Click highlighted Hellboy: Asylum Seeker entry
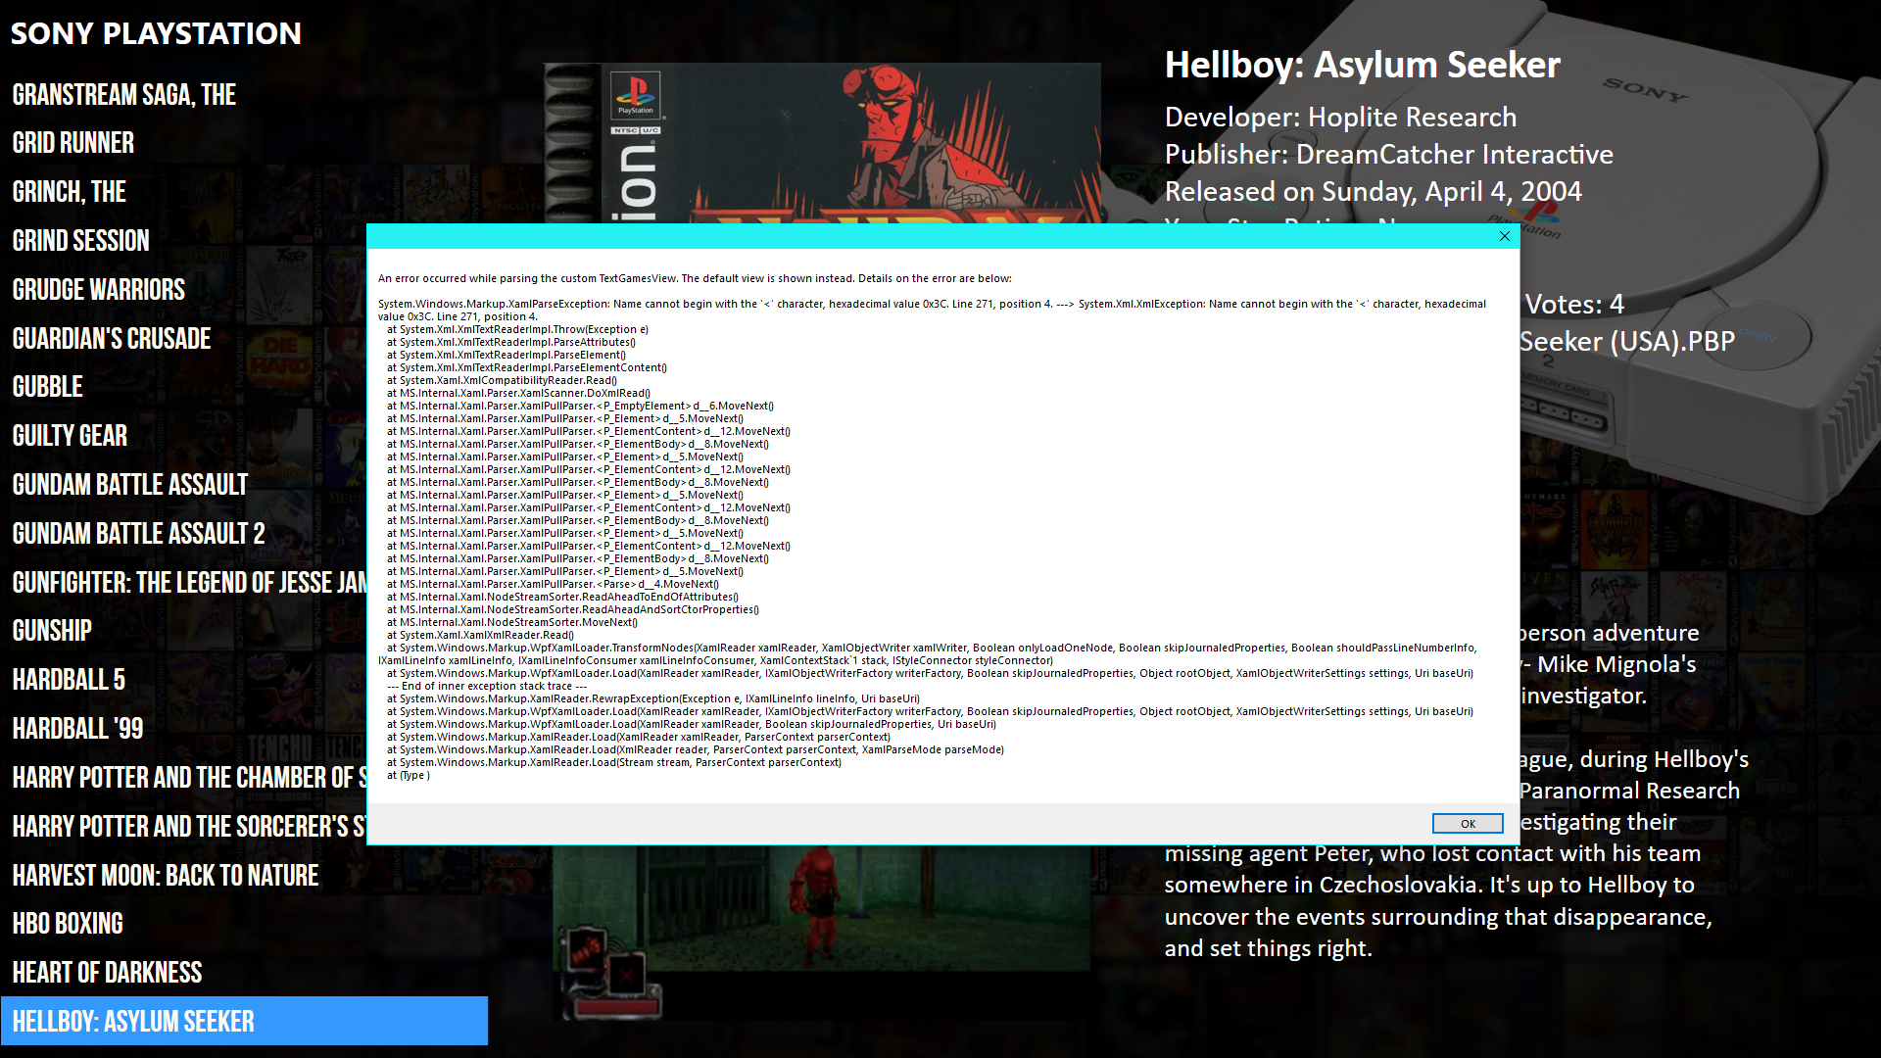The height and width of the screenshot is (1058, 1881). click(x=244, y=1021)
